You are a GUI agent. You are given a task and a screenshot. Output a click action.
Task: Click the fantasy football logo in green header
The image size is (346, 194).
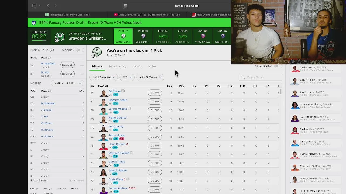[34, 23]
